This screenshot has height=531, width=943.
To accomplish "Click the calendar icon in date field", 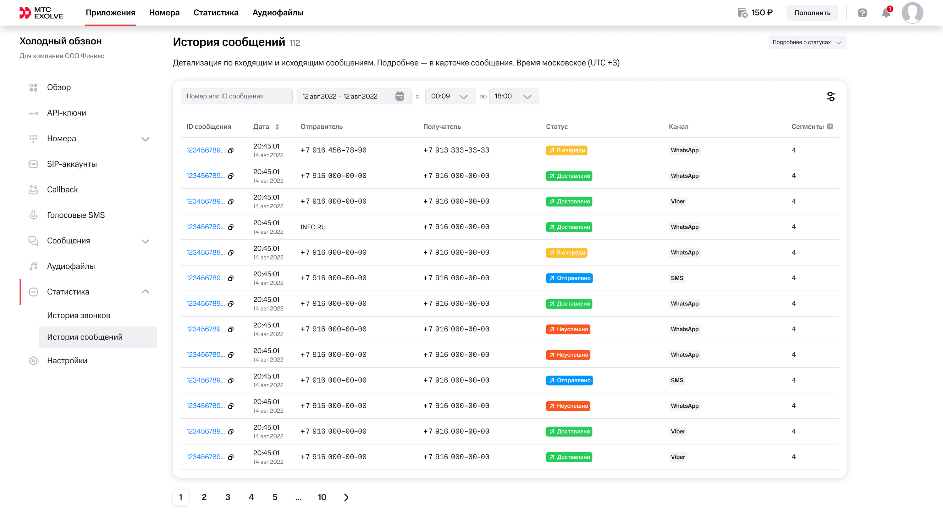I will (x=400, y=96).
